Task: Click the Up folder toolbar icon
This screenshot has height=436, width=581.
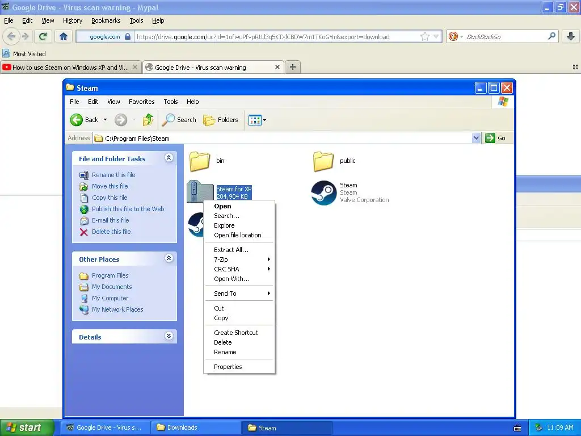Action: pos(148,120)
